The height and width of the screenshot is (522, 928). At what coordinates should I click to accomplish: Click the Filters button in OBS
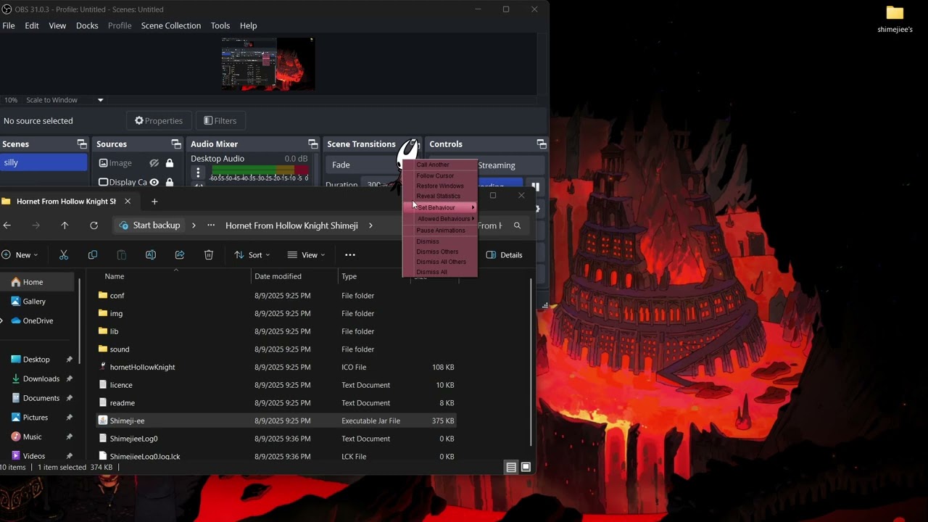[220, 120]
